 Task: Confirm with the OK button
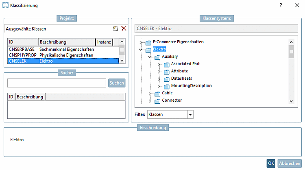[271, 163]
